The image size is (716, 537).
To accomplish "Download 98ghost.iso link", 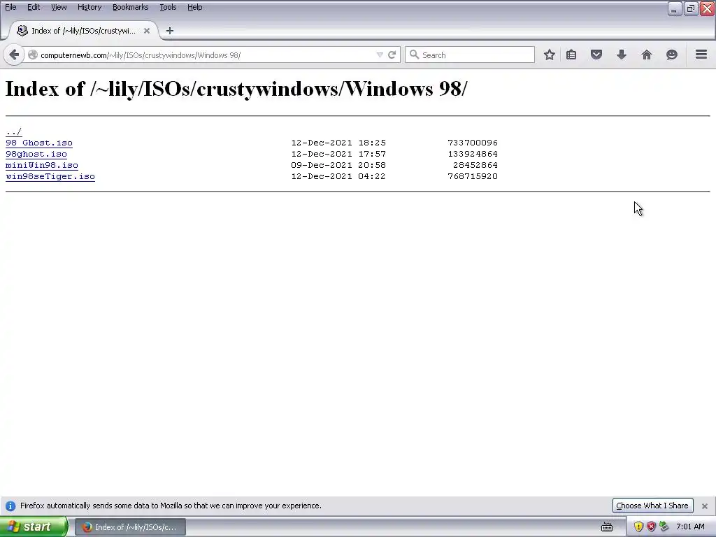I will pos(36,154).
